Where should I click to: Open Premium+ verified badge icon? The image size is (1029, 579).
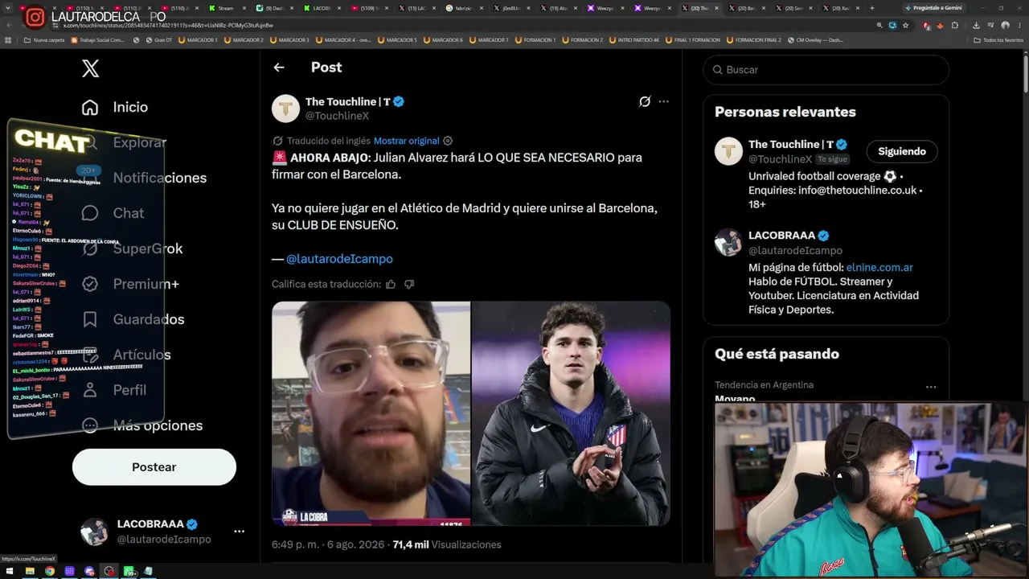90,284
